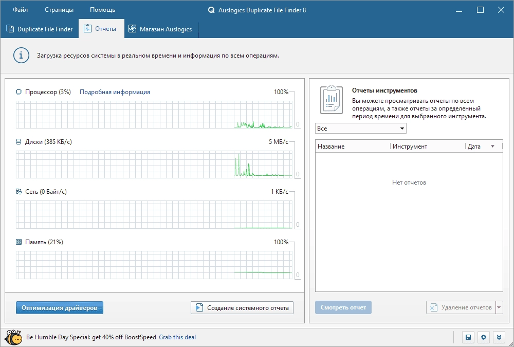Open the Файл menu
This screenshot has height=347, width=514.
[21, 10]
